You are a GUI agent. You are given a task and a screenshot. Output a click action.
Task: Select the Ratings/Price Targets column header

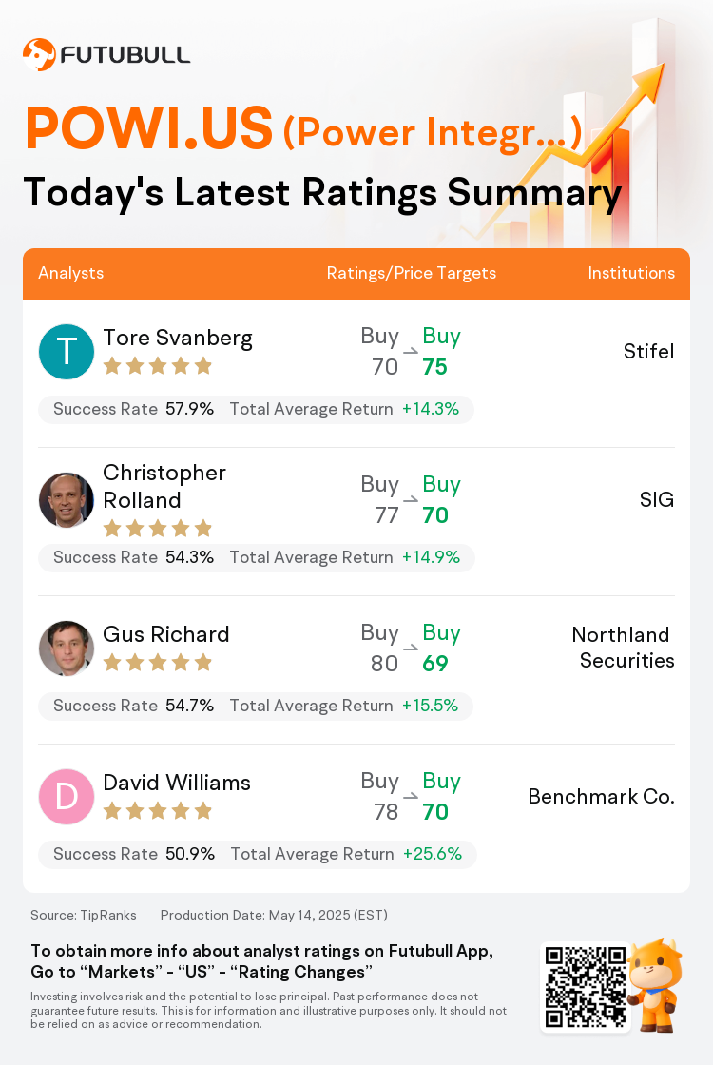(x=412, y=273)
